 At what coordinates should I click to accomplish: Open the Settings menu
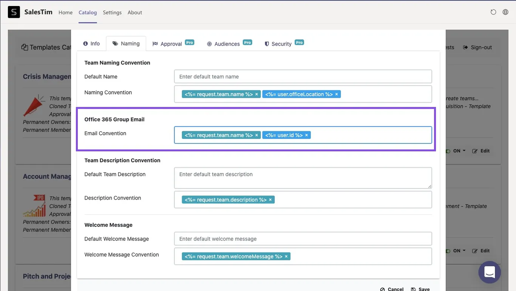(x=112, y=12)
